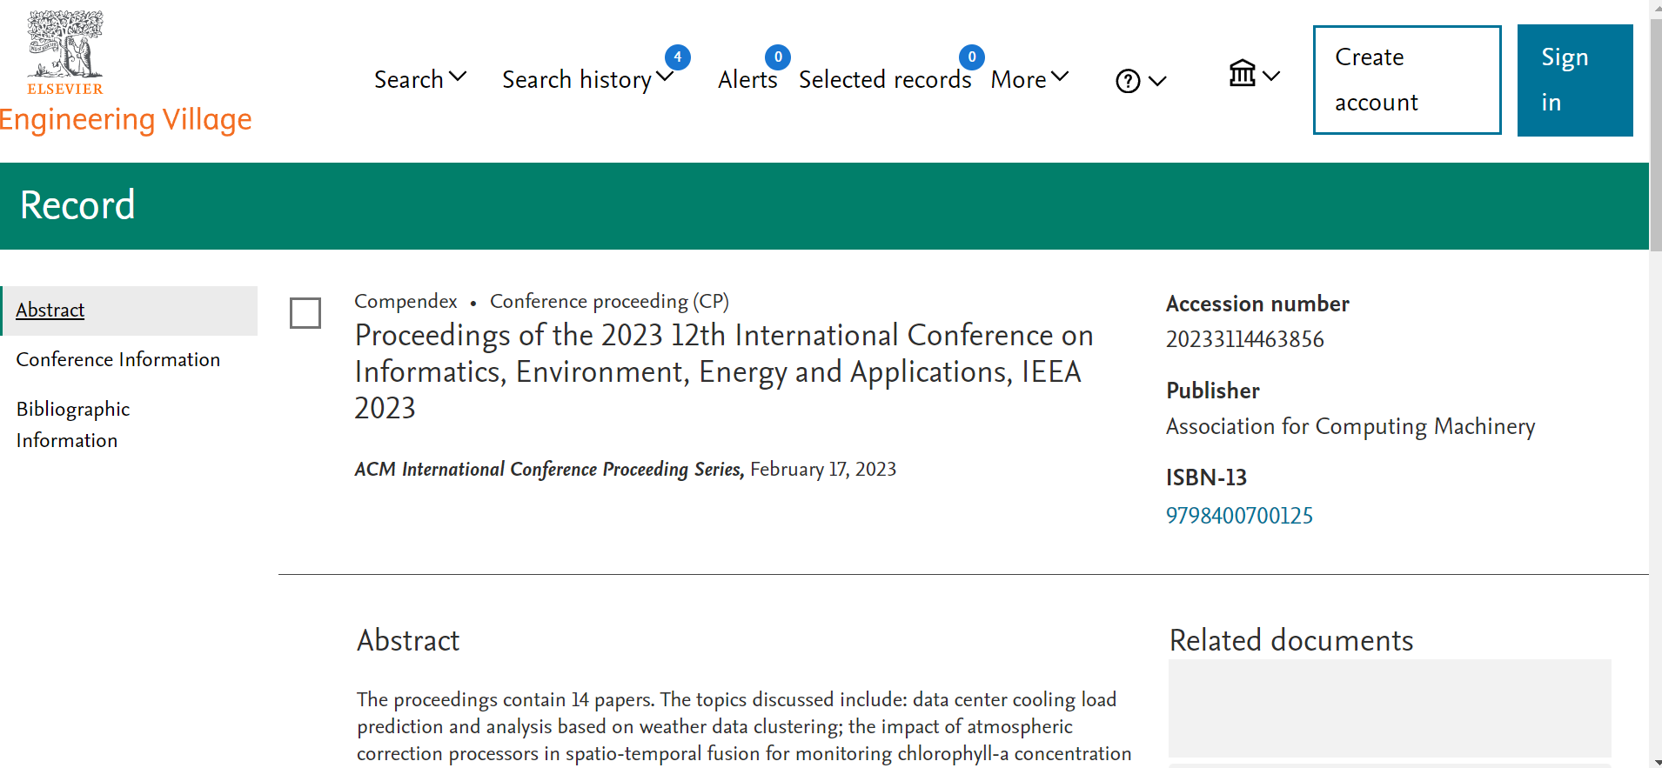
Task: Go to Conference Information section
Action: point(118,359)
